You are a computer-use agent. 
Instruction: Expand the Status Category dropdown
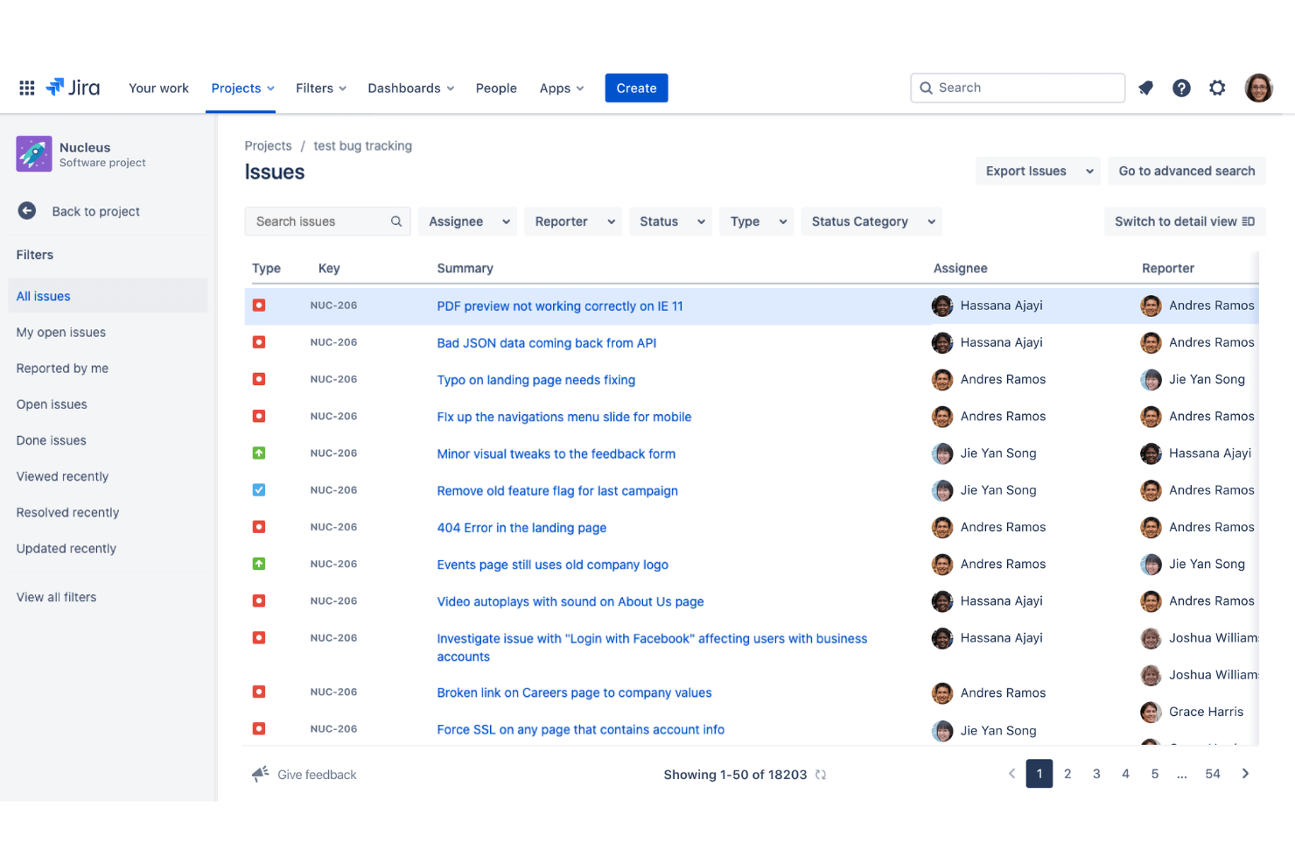click(x=871, y=221)
